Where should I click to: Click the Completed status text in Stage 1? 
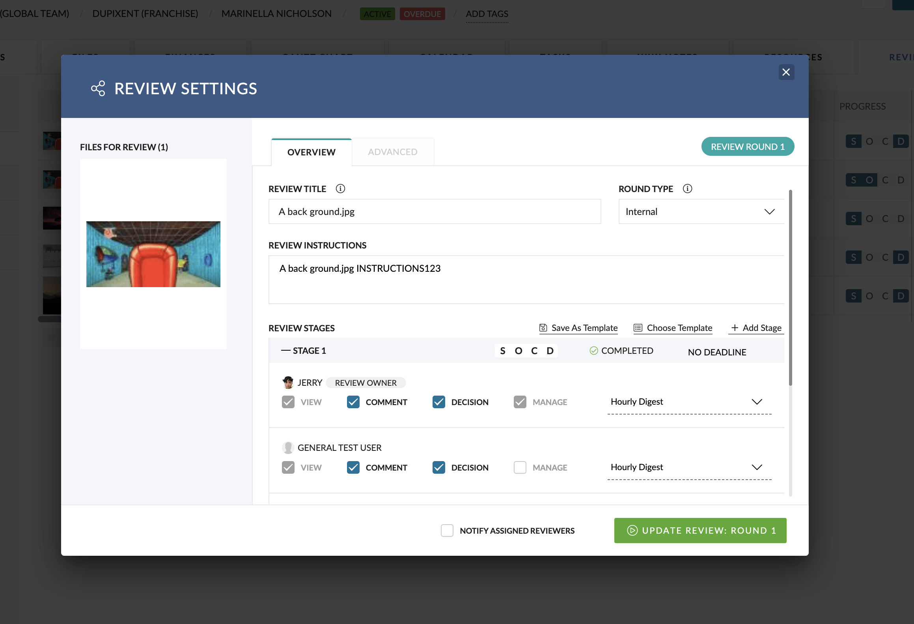point(627,351)
